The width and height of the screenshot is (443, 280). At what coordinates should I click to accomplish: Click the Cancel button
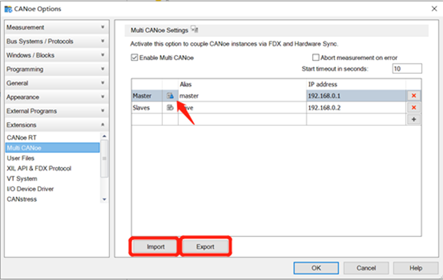(366, 268)
